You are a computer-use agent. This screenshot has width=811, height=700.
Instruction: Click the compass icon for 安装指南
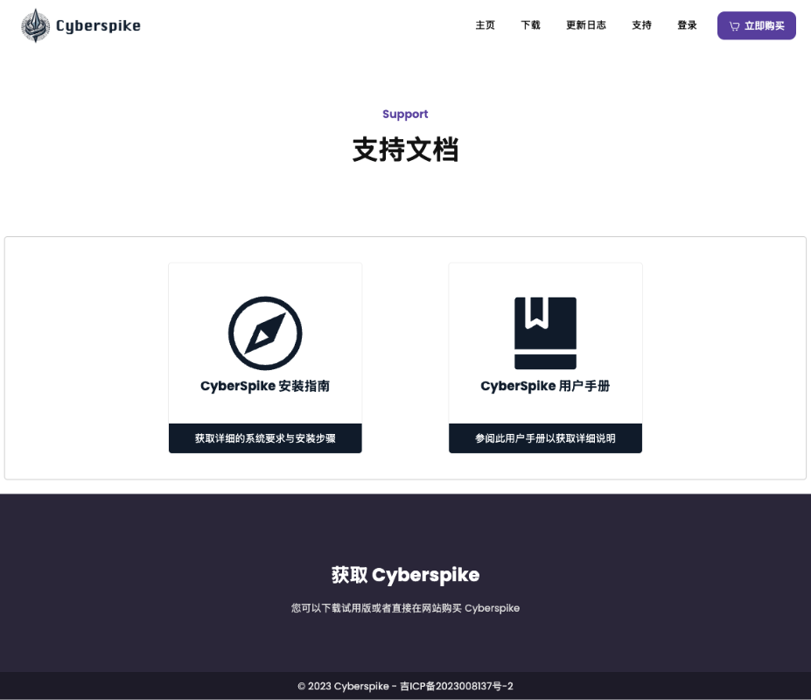265,333
